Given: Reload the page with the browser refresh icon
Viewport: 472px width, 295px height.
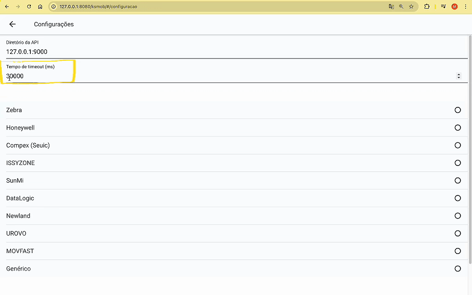Looking at the screenshot, I should [29, 7].
